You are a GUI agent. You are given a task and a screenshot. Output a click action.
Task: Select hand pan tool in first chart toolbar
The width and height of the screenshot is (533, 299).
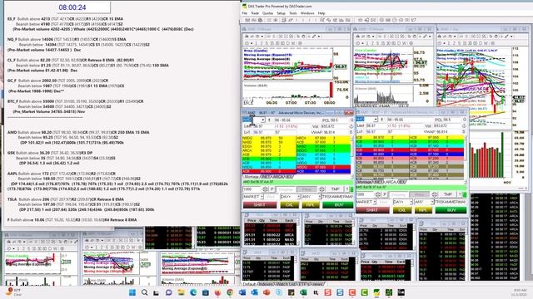[x=303, y=37]
